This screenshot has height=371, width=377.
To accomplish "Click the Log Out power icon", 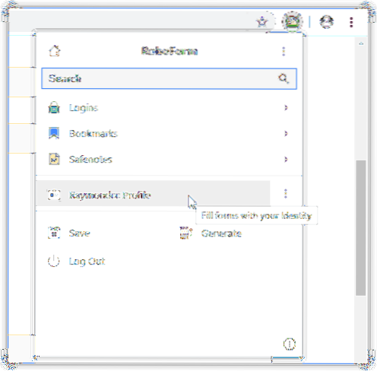I will click(54, 261).
